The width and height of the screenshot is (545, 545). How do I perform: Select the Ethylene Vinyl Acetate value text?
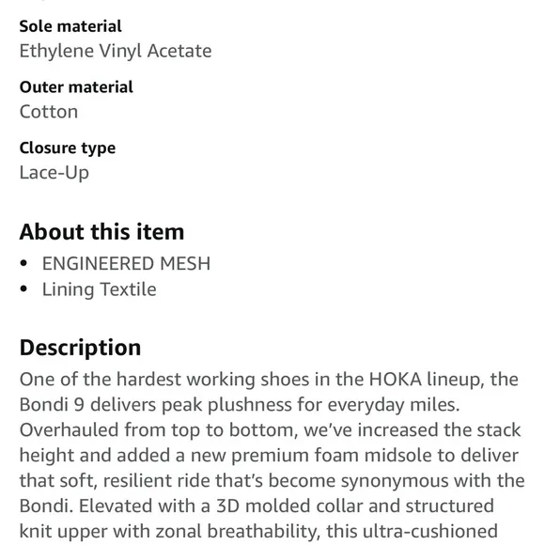click(116, 52)
